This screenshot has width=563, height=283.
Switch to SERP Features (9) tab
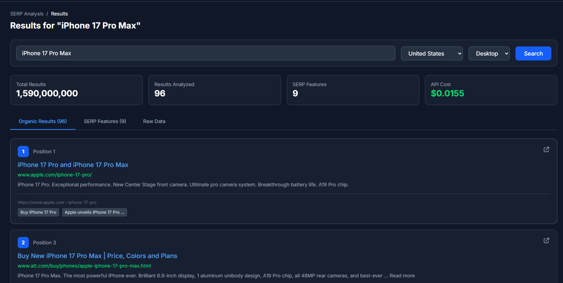coord(105,121)
